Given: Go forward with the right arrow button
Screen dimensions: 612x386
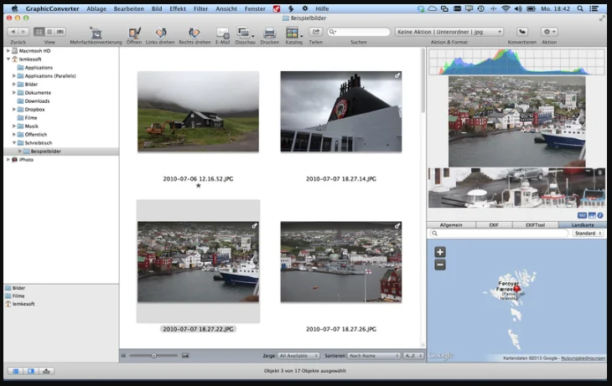Looking at the screenshot, I should (x=23, y=32).
